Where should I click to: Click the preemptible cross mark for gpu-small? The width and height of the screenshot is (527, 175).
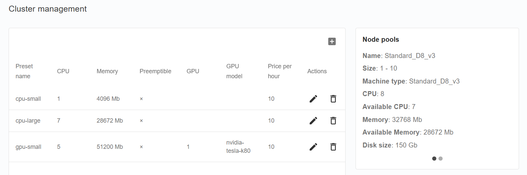pyautogui.click(x=141, y=147)
